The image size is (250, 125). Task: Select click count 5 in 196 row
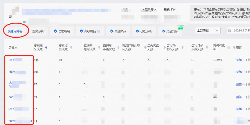(x=60, y=72)
